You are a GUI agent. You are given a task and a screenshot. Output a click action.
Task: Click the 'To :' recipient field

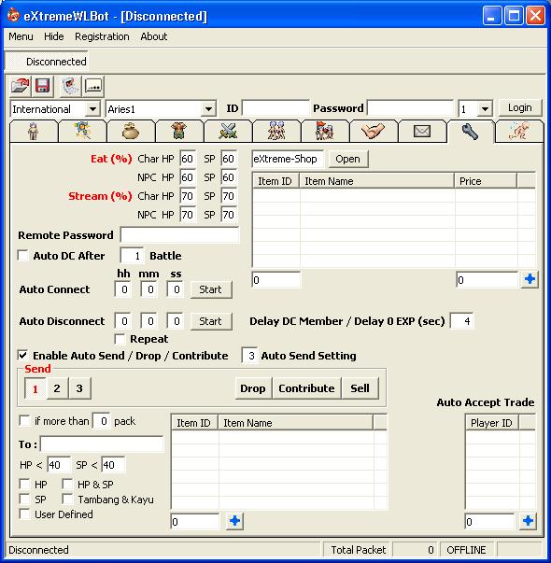click(102, 444)
